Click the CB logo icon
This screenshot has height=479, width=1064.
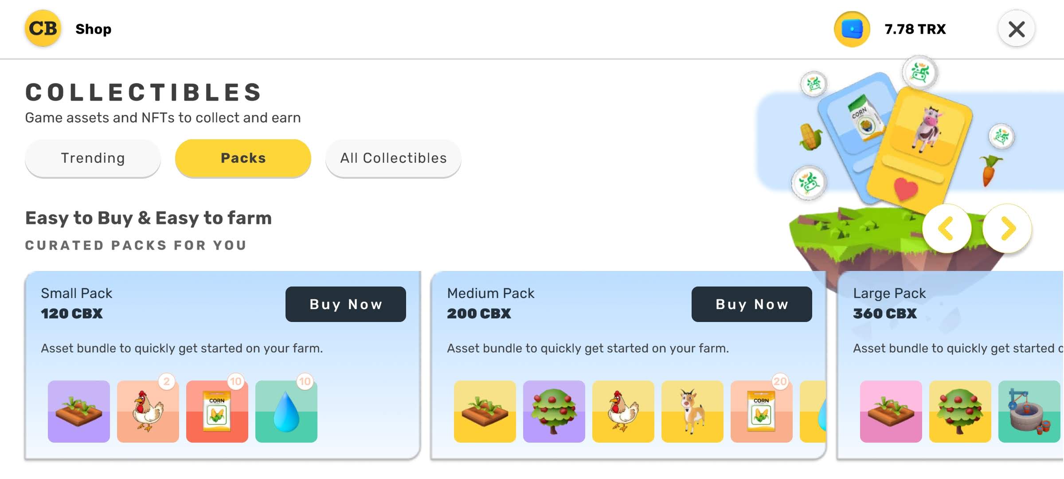pyautogui.click(x=43, y=29)
